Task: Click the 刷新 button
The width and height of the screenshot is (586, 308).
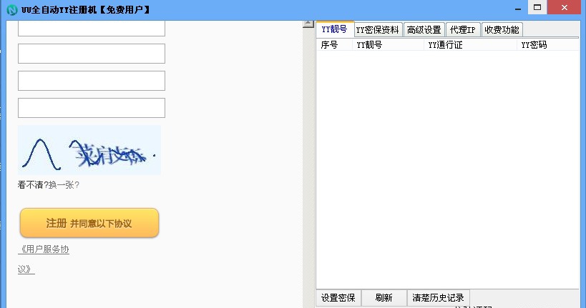Action: [384, 297]
